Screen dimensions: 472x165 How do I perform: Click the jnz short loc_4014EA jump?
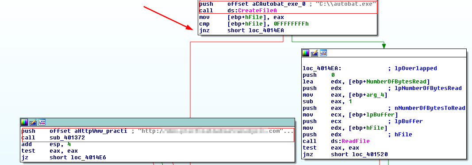pyautogui.click(x=242, y=30)
